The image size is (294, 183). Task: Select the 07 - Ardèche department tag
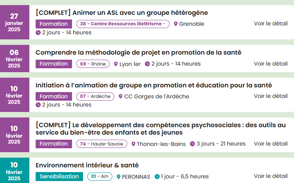pos(95,96)
